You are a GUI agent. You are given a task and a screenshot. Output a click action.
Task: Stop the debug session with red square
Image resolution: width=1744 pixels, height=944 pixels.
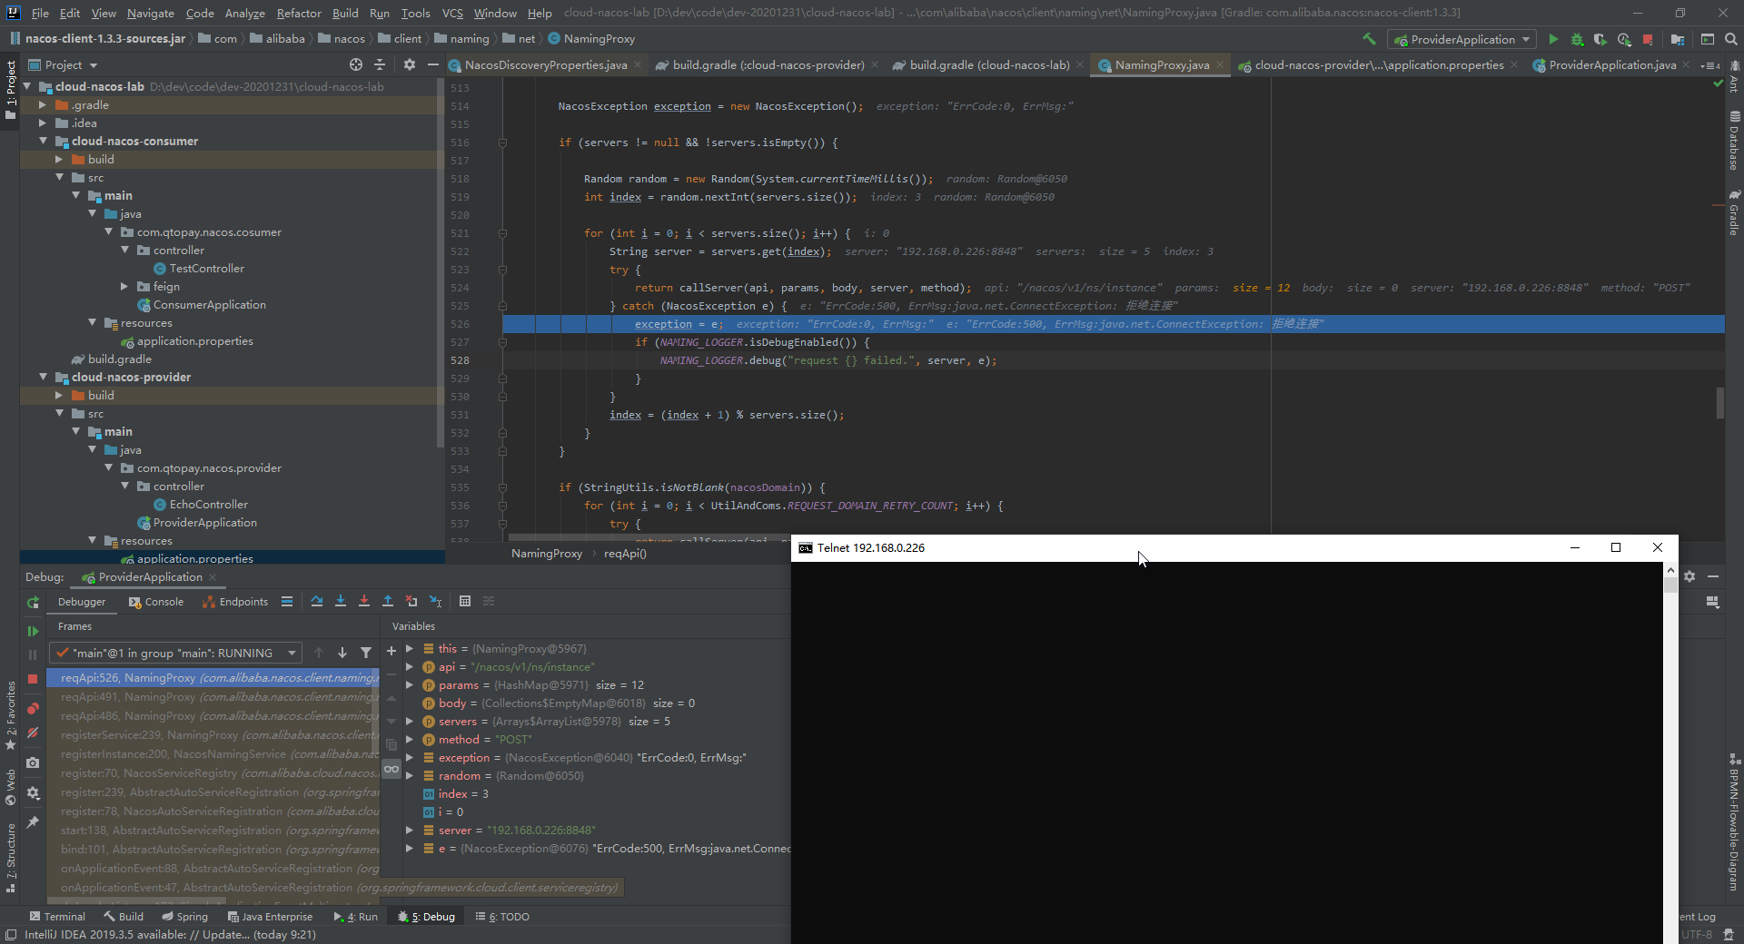point(33,678)
